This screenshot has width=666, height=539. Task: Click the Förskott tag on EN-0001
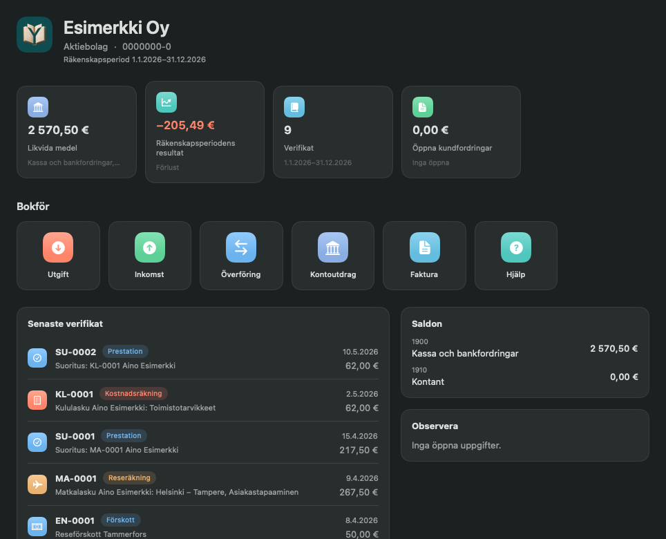click(120, 520)
